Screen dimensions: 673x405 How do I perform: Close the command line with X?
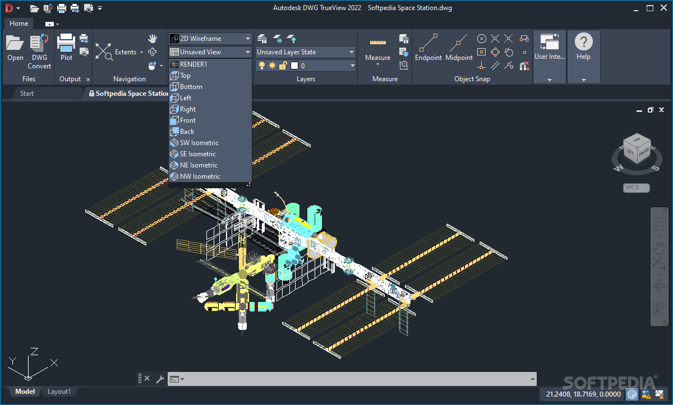[x=147, y=379]
